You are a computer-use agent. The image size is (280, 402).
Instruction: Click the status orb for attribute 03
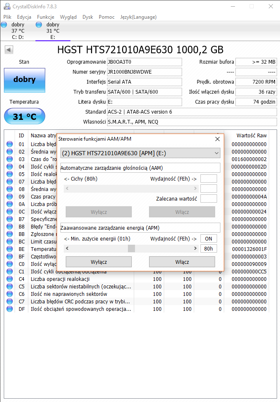coord(10,159)
